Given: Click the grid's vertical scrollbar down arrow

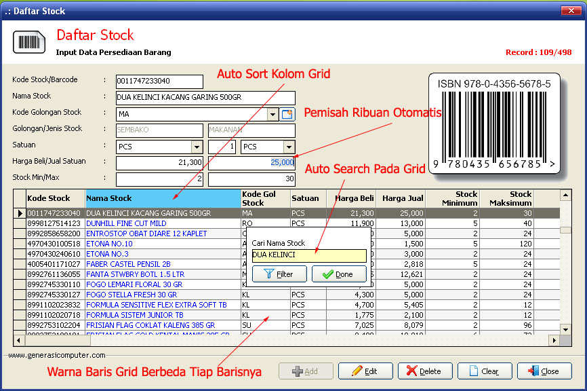Looking at the screenshot, I should click(565, 329).
